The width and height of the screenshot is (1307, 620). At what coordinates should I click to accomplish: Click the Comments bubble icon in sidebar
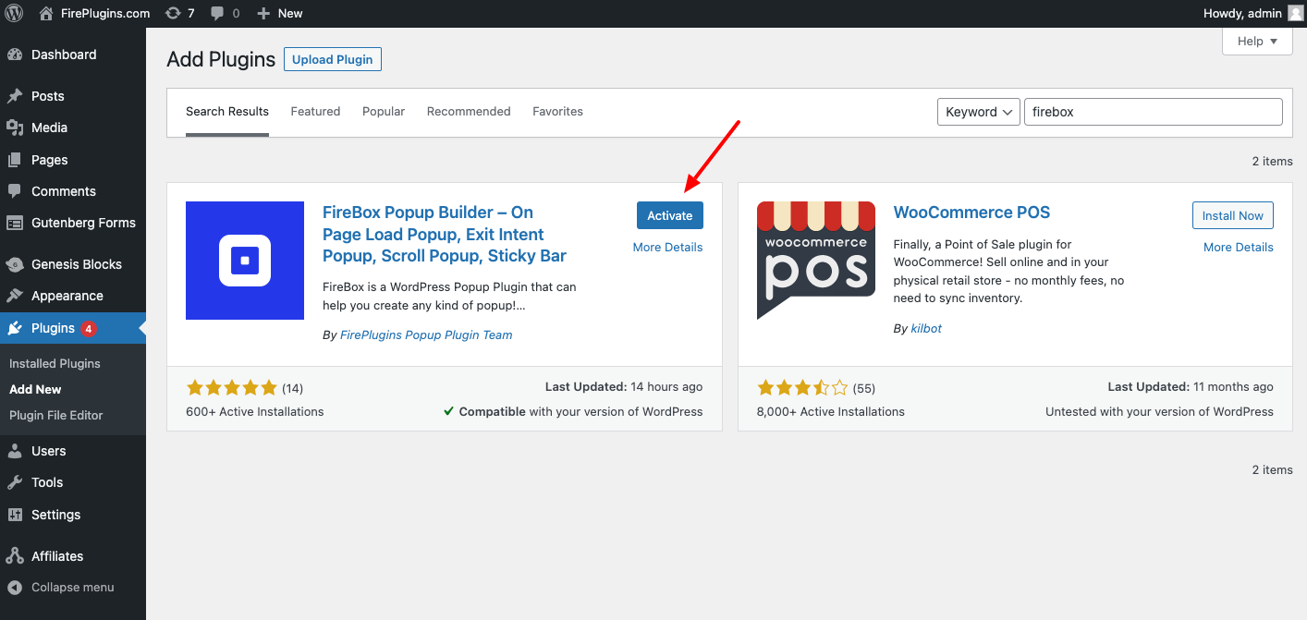15,191
